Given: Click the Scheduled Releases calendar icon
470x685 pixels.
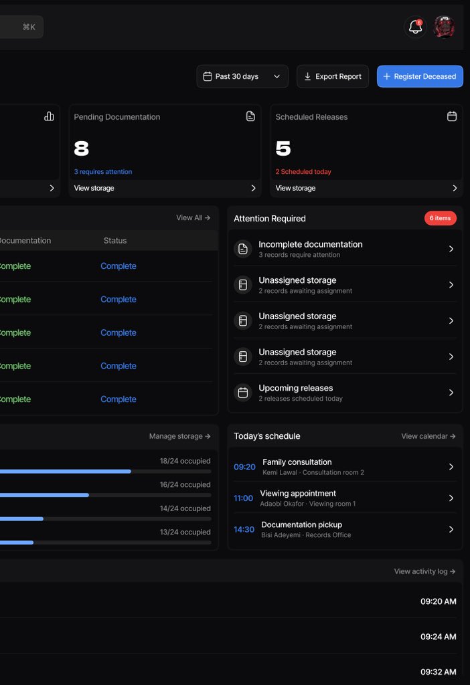Looking at the screenshot, I should pos(452,116).
